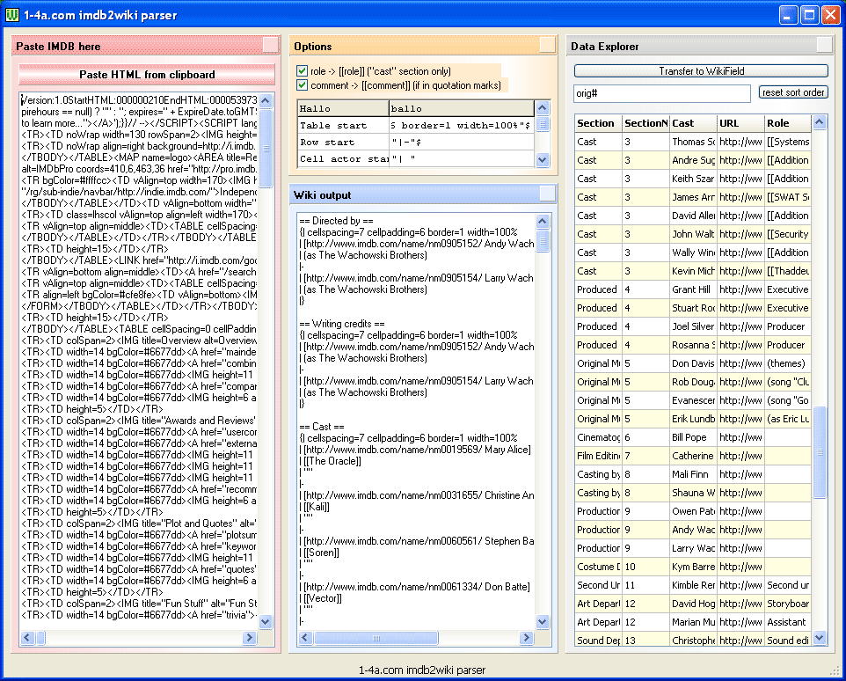Click the down arrow of Wiki output scrollbar

point(543,622)
